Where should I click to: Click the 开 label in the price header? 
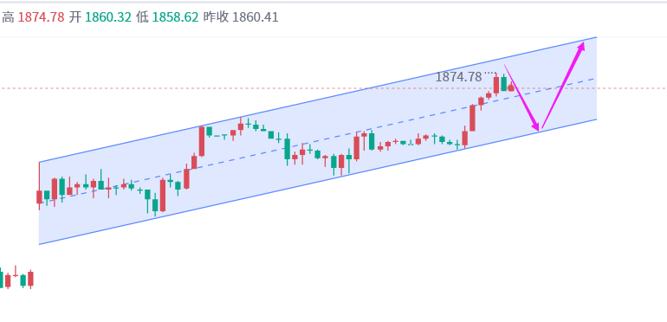click(x=74, y=17)
